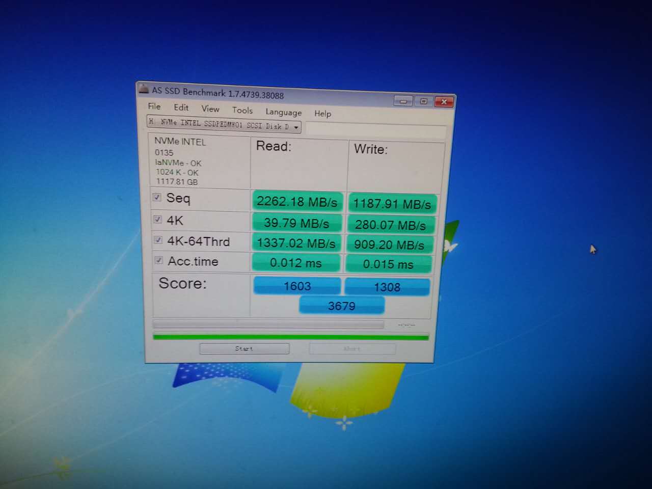The width and height of the screenshot is (652, 489).
Task: Click the Seq read value 2262.18 MB/s
Action: point(297,202)
